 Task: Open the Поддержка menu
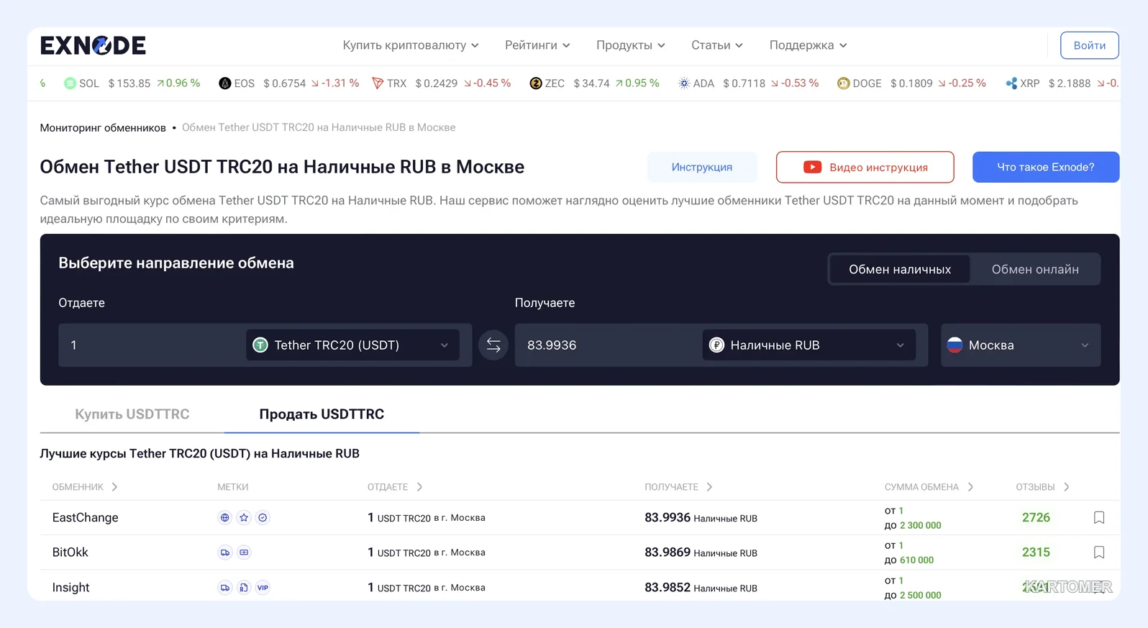(808, 45)
